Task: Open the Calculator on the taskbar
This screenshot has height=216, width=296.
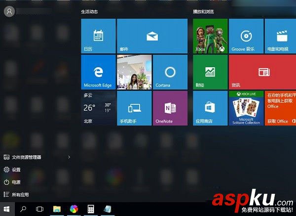Action: pyautogui.click(x=91, y=209)
